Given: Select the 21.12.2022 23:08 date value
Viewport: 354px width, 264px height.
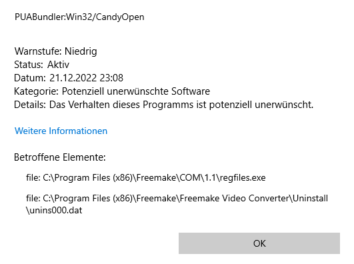Looking at the screenshot, I should (86, 78).
